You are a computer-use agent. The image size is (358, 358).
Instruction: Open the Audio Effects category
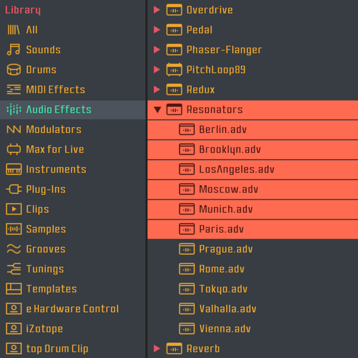coord(58,110)
